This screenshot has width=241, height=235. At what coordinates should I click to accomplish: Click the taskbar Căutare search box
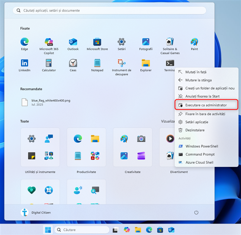tap(82, 230)
